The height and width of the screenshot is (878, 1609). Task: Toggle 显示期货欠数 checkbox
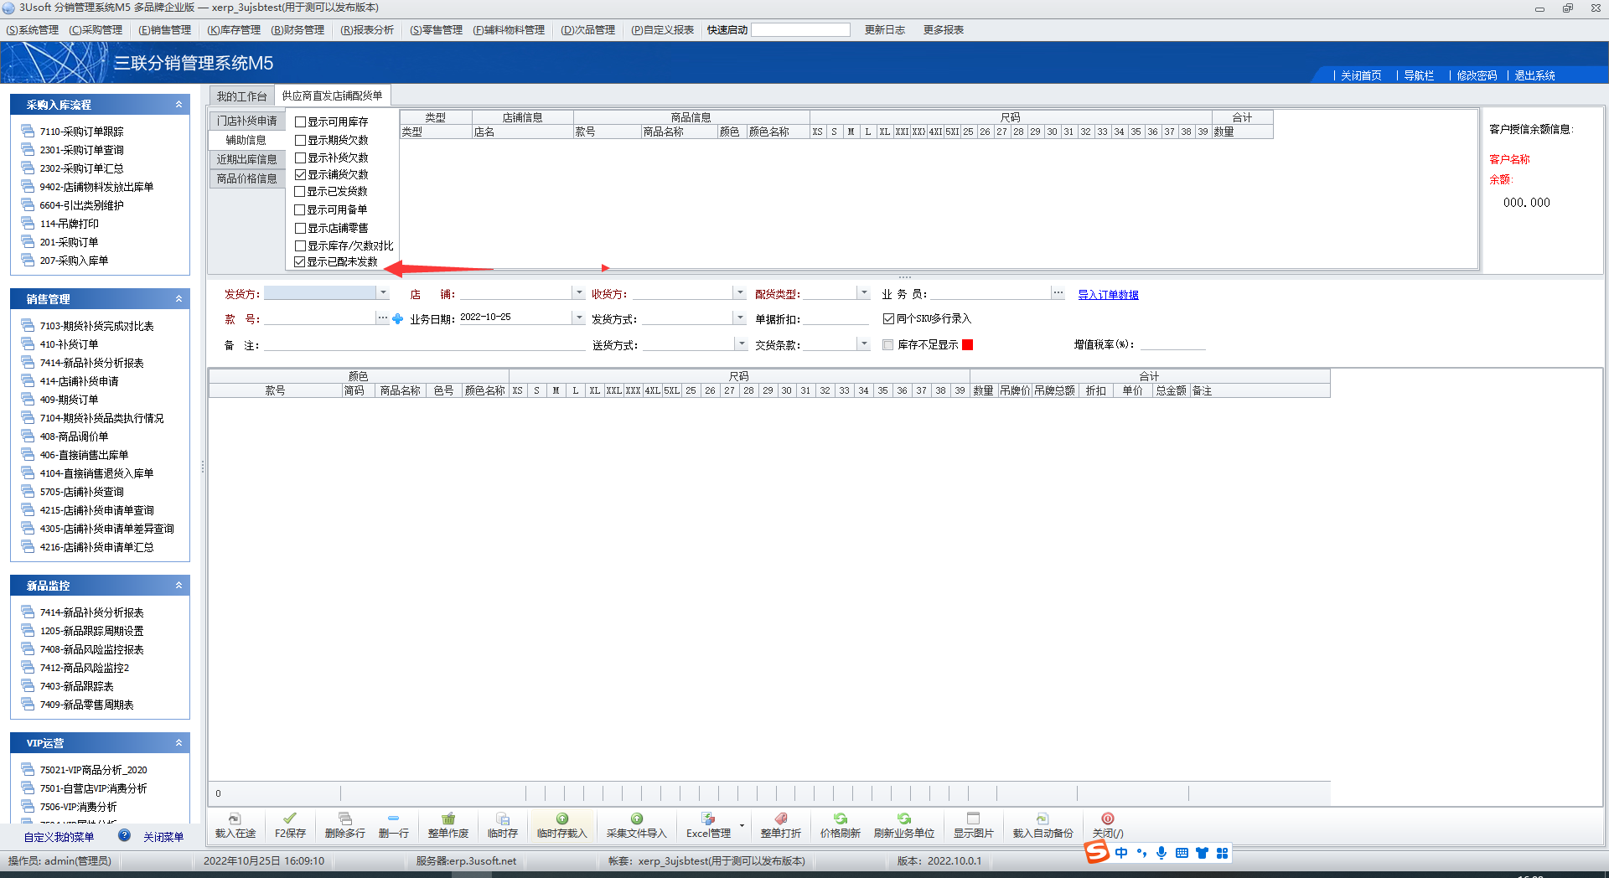point(300,141)
